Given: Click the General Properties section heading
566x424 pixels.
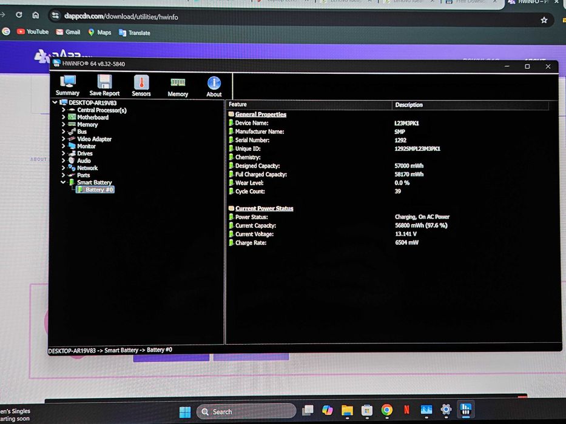Looking at the screenshot, I should pos(261,114).
